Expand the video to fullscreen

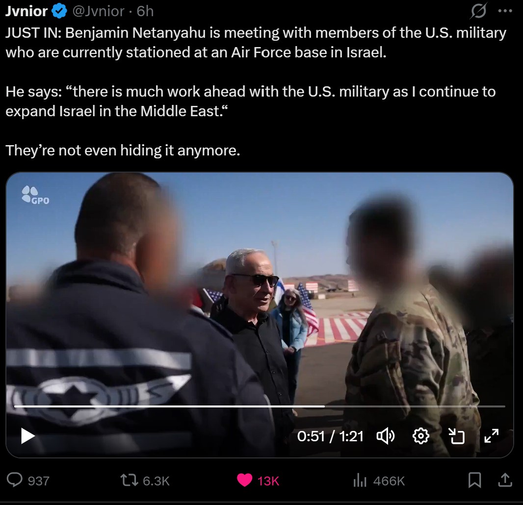pyautogui.click(x=491, y=436)
